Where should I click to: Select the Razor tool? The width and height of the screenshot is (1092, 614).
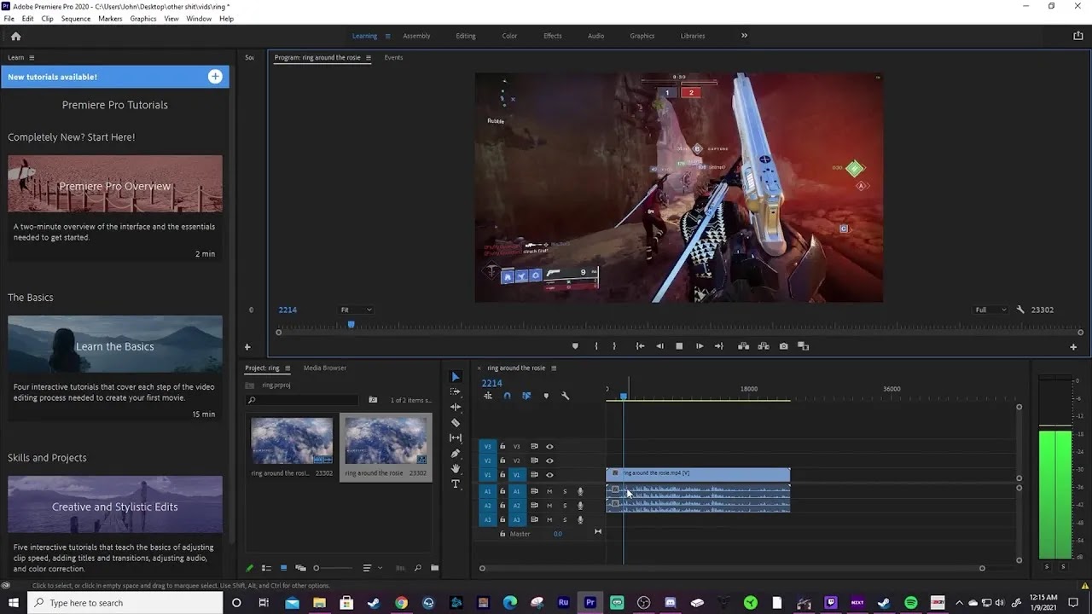(x=456, y=422)
